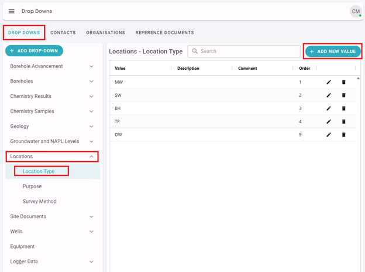Open the Organisations tab
The width and height of the screenshot is (365, 272).
[105, 33]
